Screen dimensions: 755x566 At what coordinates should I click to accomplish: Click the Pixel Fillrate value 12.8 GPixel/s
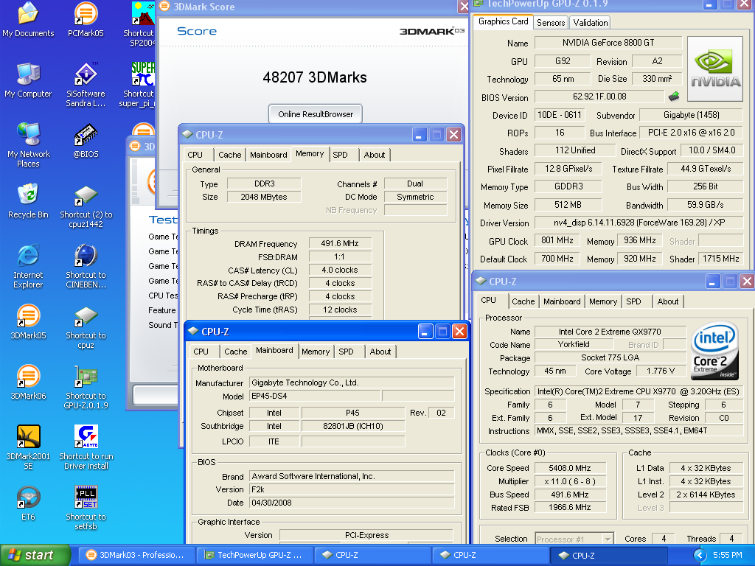point(568,169)
